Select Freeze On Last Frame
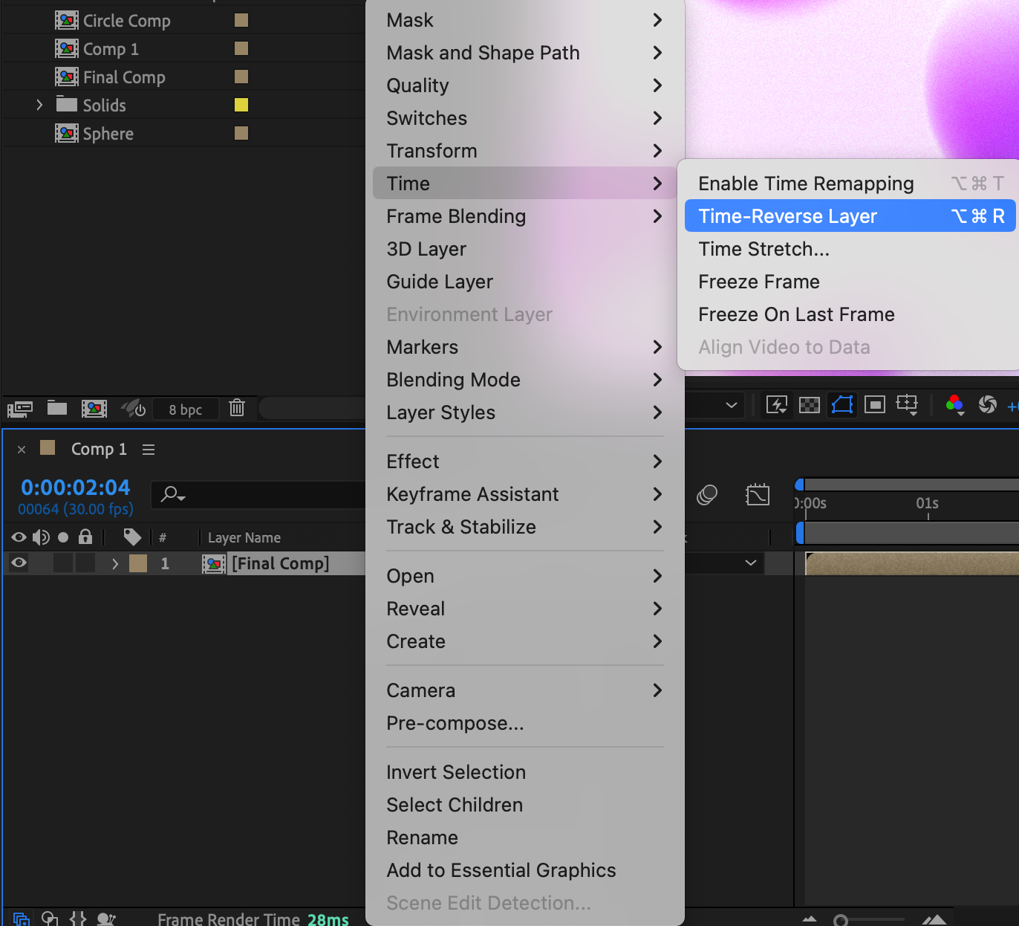 point(850,314)
